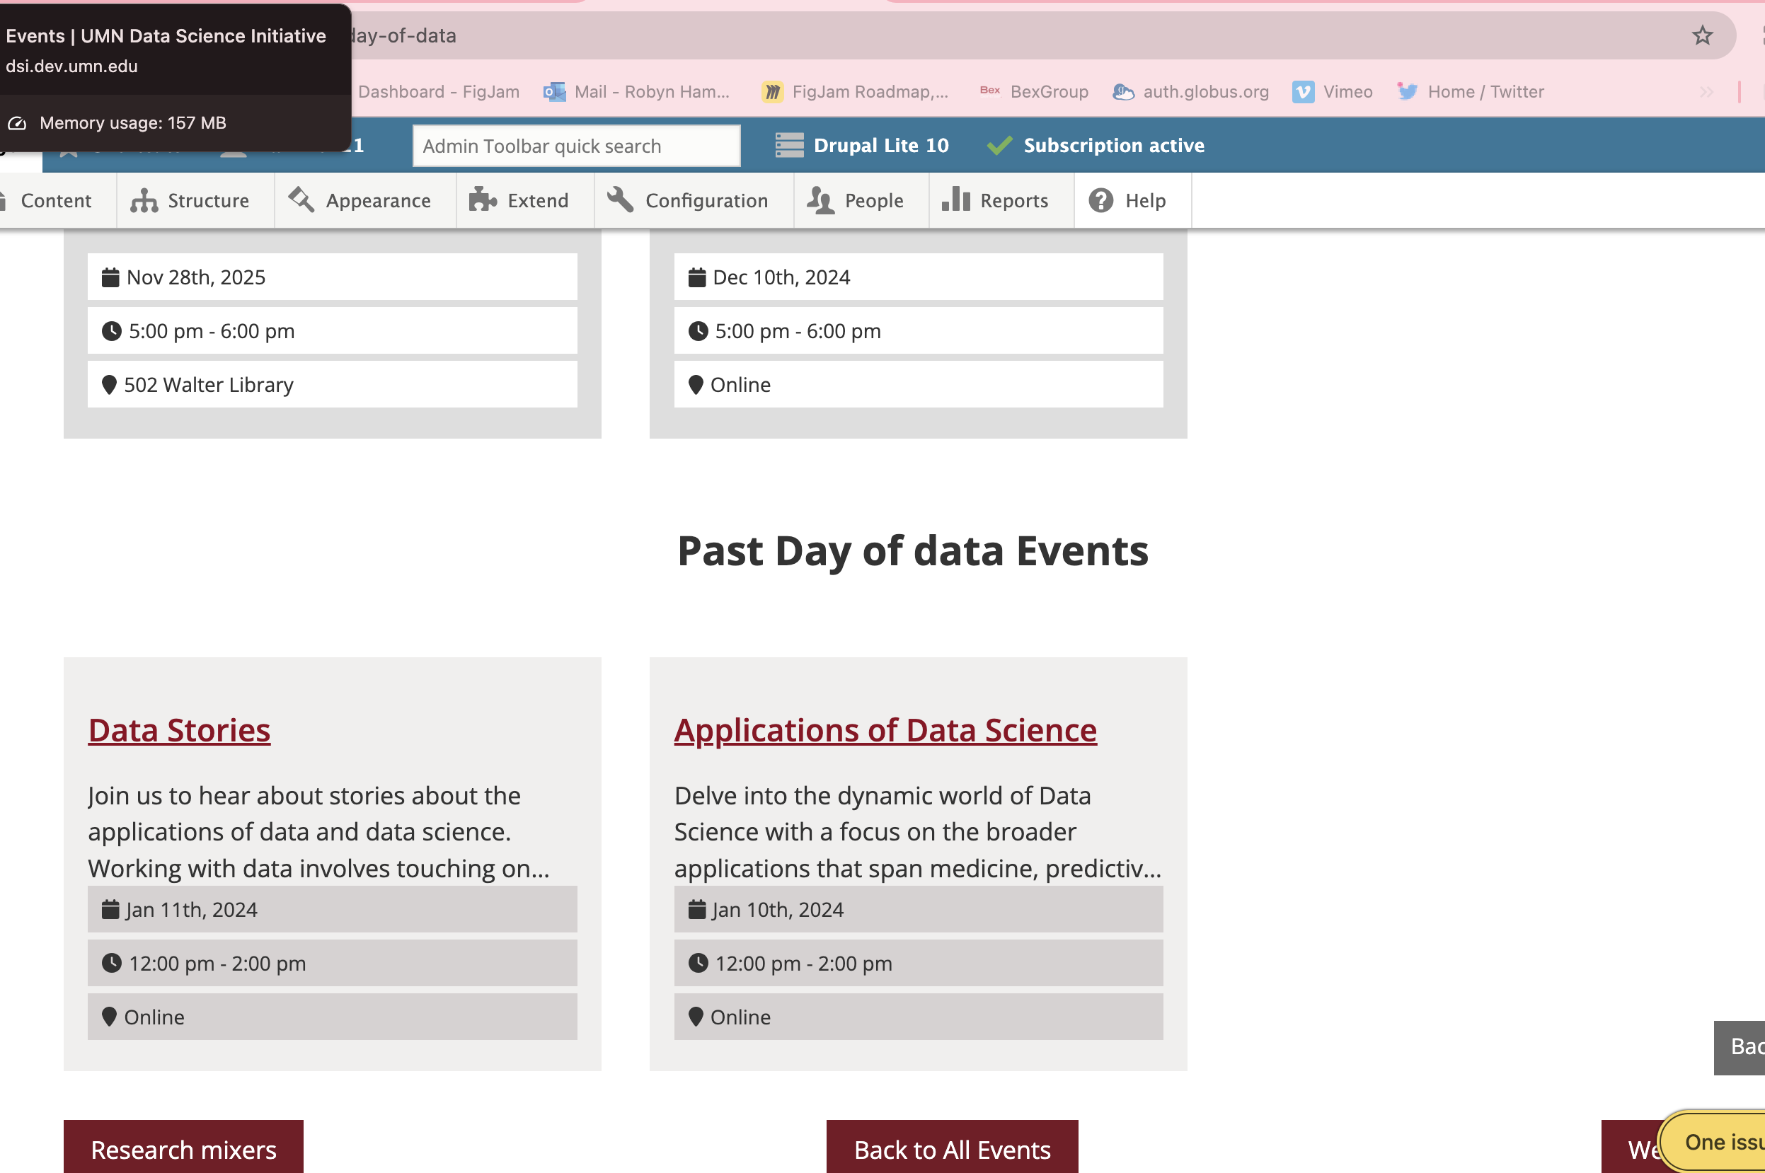Open the Configuration admin menu
The height and width of the screenshot is (1173, 1765).
pos(689,200)
